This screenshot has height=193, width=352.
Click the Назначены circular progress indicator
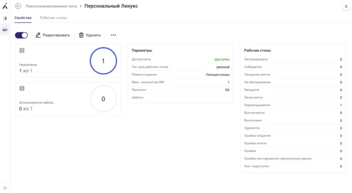103,61
